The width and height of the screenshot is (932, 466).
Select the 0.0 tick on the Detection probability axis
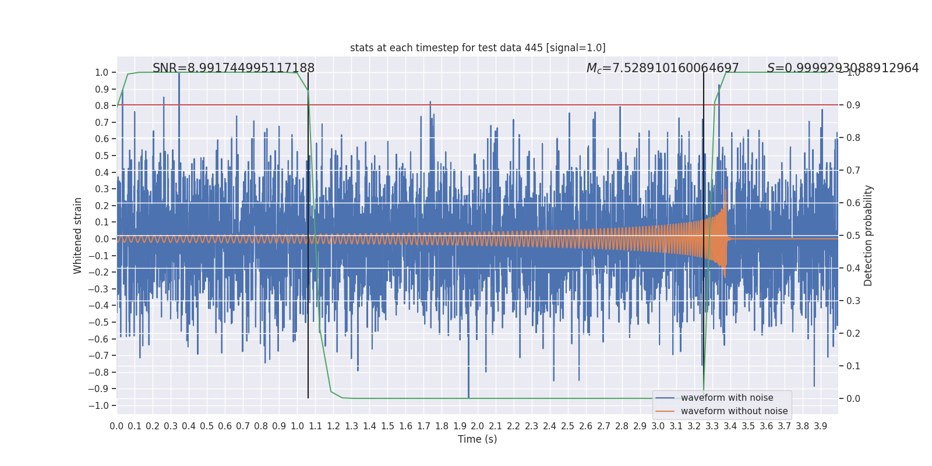[x=853, y=398]
